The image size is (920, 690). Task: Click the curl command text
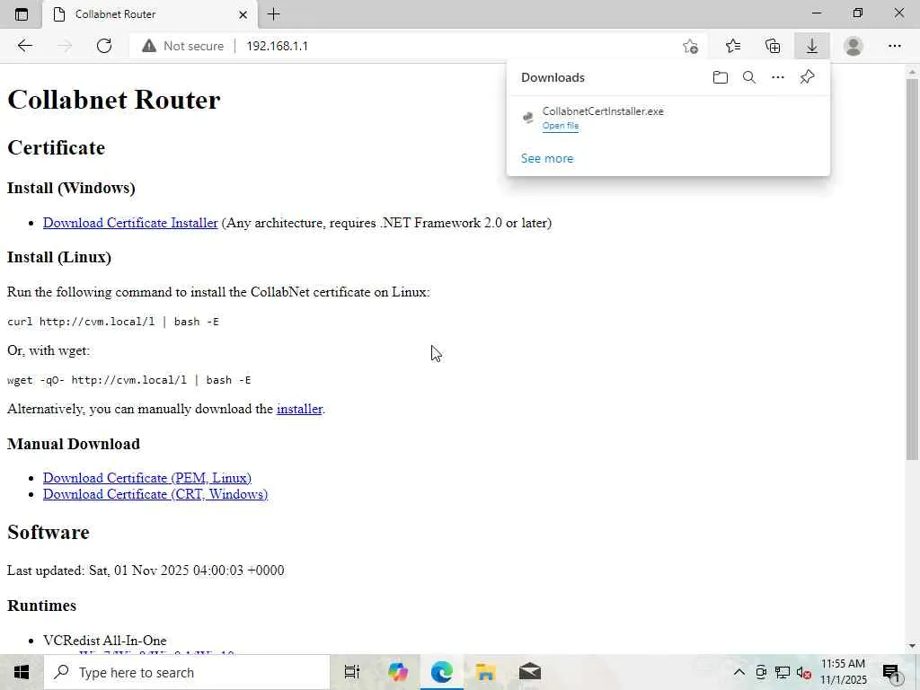(x=113, y=322)
